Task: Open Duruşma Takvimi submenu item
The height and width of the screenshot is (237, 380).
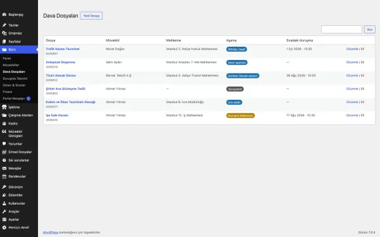Action: point(15,78)
